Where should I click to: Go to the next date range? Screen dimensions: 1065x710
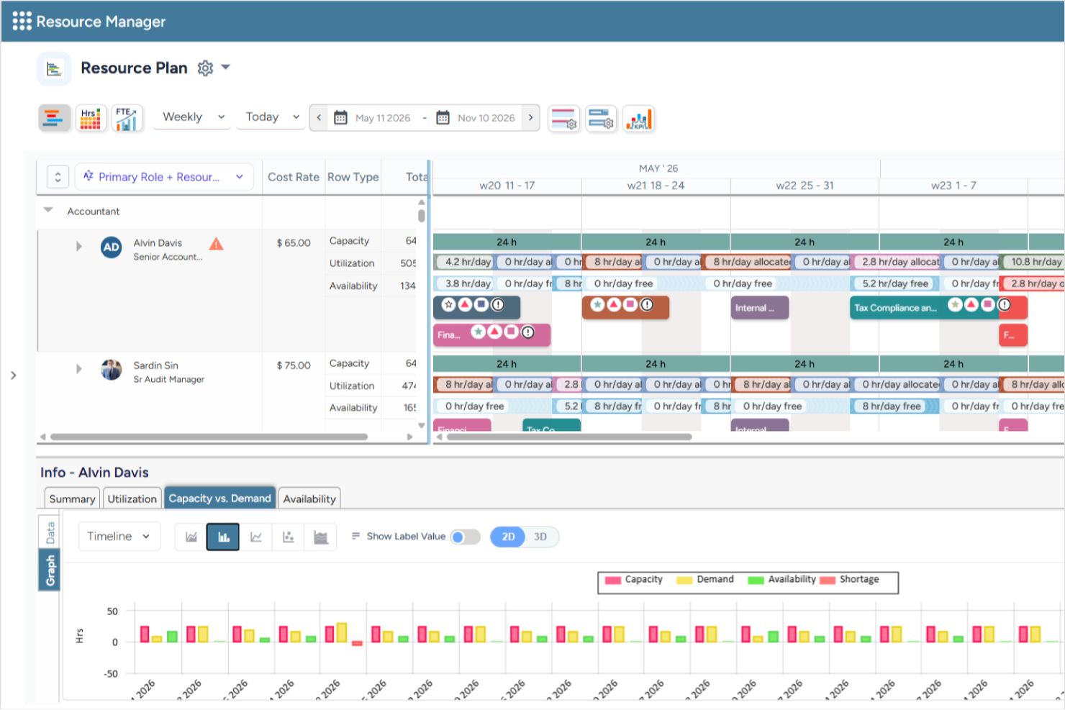[531, 117]
